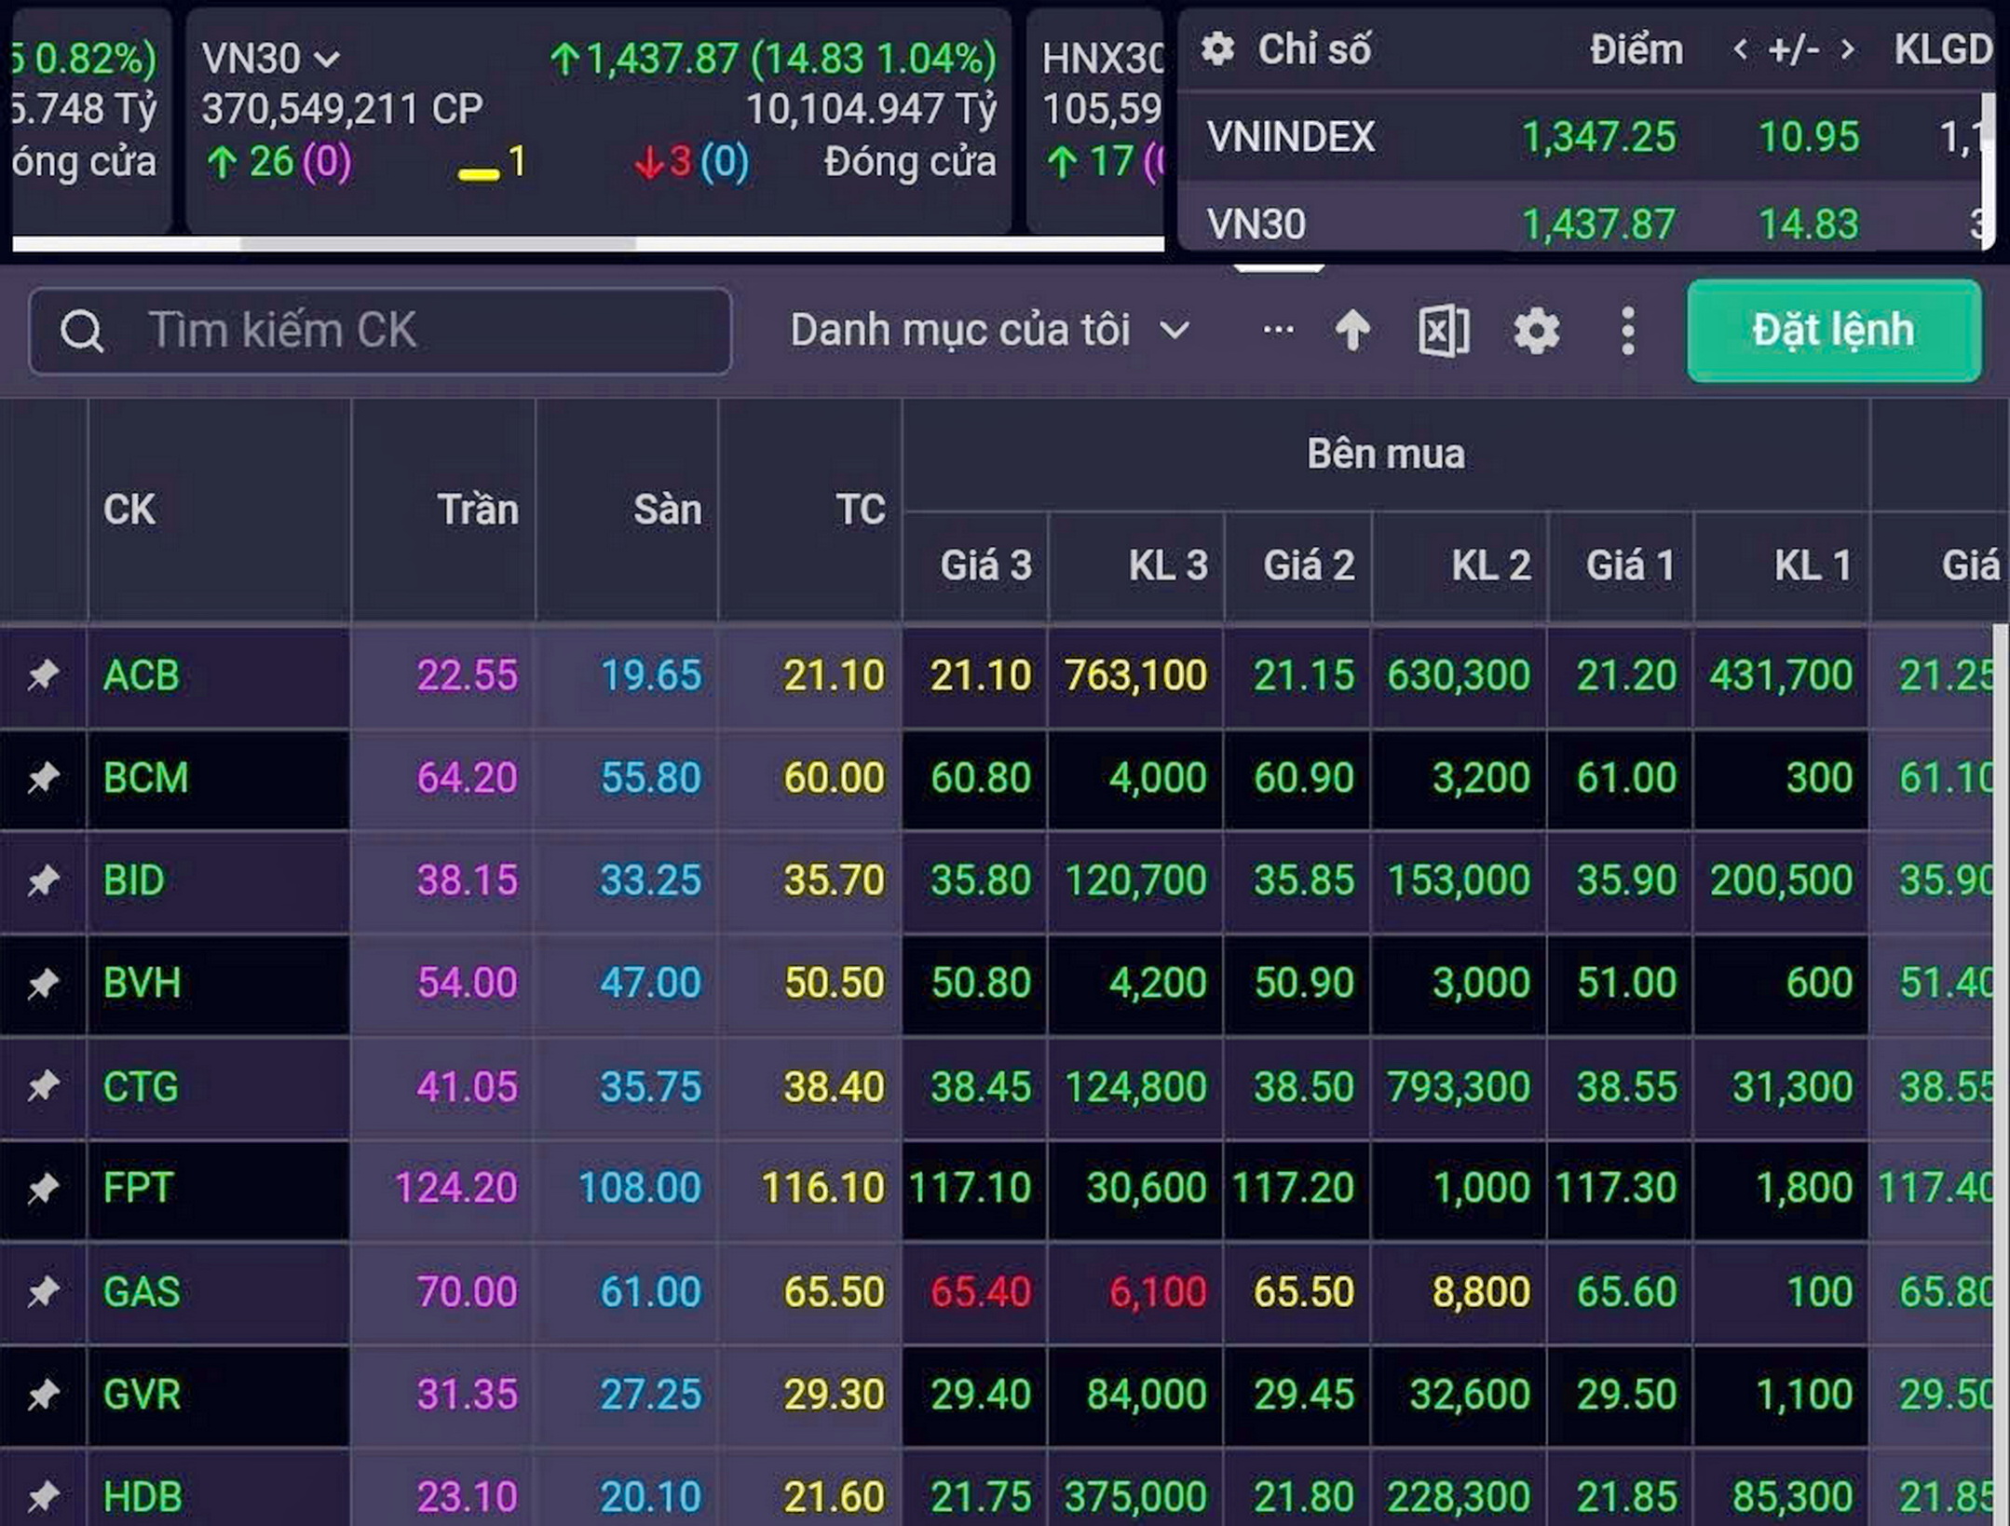The height and width of the screenshot is (1526, 2010).
Task: Toggle pin on GAS row
Action: point(43,1291)
